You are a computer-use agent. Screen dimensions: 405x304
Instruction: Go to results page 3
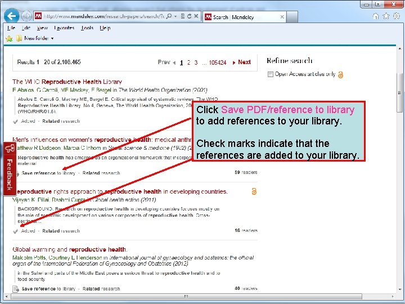pos(196,62)
